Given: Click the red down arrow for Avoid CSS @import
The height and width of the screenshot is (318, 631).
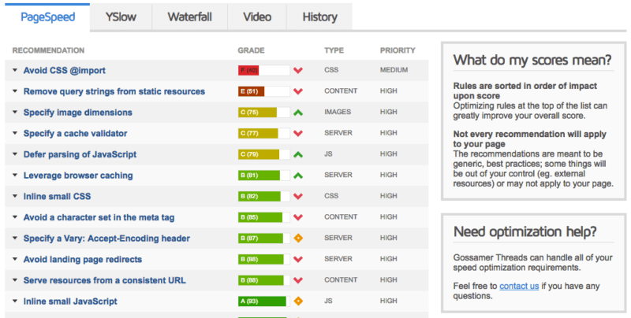Looking at the screenshot, I should point(298,70).
